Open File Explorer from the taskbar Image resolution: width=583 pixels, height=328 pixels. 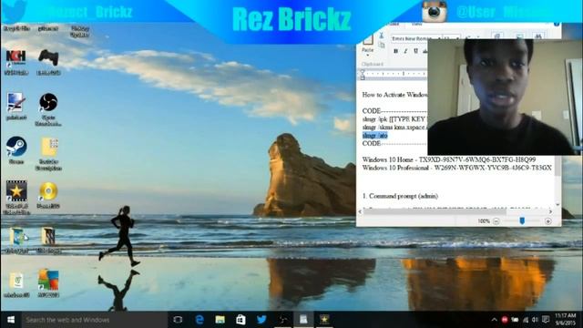pos(220,320)
